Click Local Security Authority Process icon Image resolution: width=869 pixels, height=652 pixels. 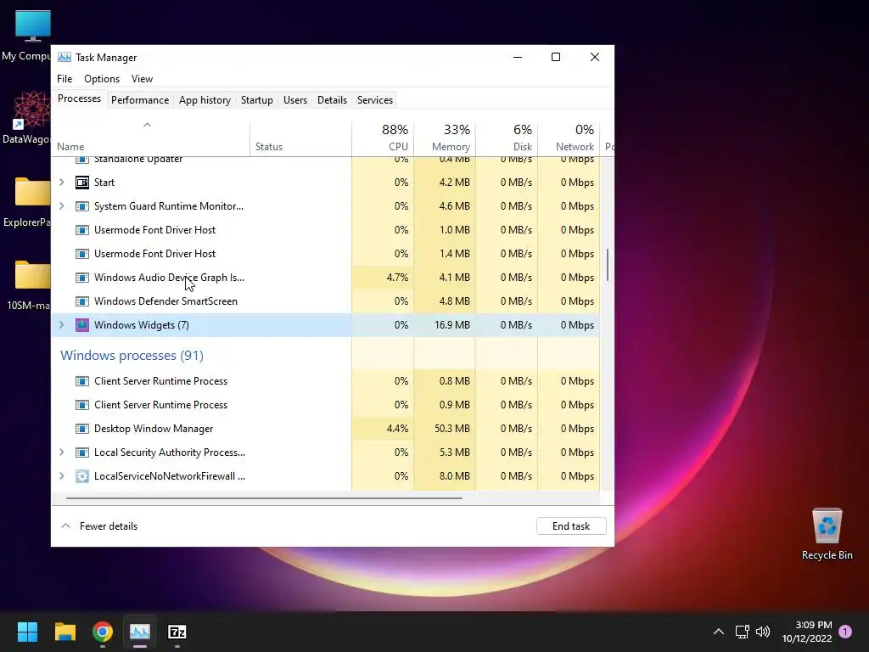pos(82,452)
